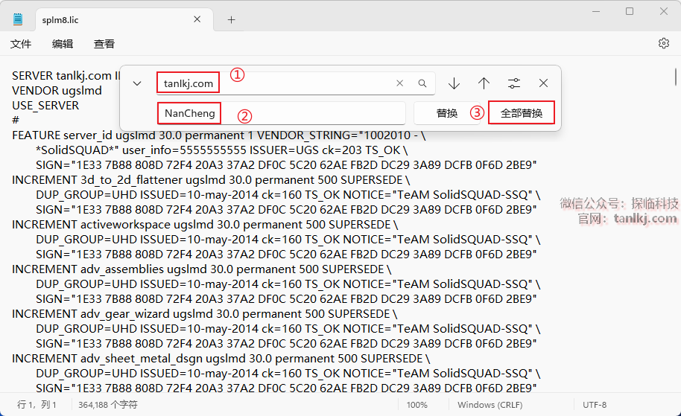Collapse the replace row using chevron

coord(137,83)
